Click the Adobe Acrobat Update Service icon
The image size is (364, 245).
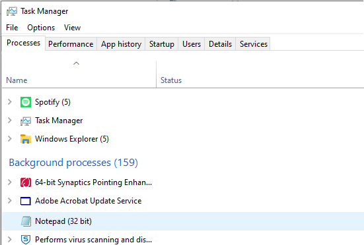[x=26, y=201]
